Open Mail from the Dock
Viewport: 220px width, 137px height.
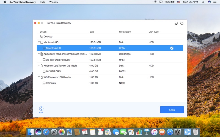69,132
